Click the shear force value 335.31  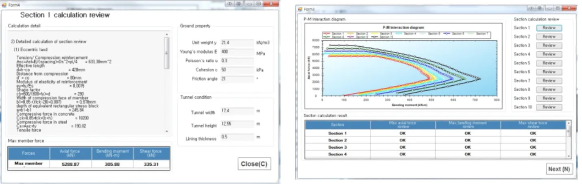pos(151,164)
